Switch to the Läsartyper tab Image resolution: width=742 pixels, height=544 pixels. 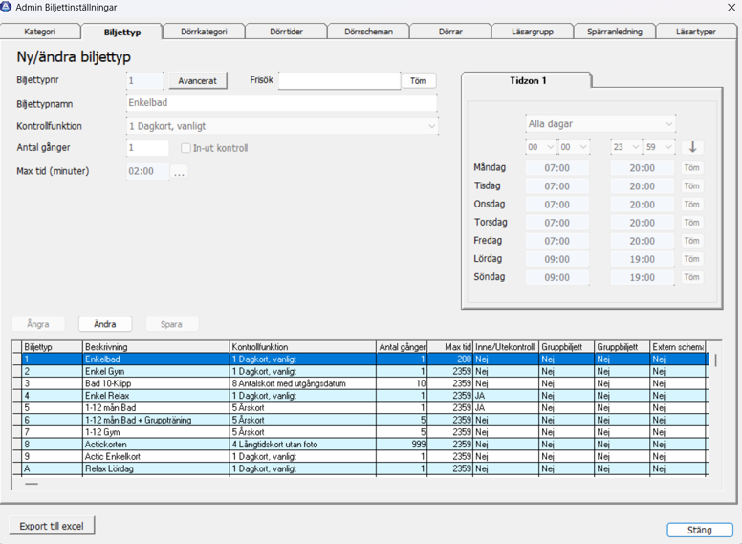click(x=696, y=32)
